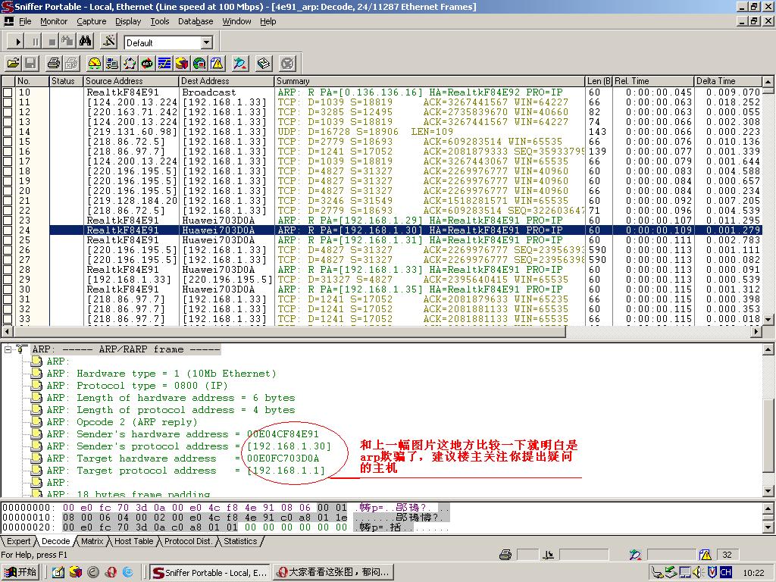Click the Start capture play button
The image size is (776, 582).
[x=19, y=42]
